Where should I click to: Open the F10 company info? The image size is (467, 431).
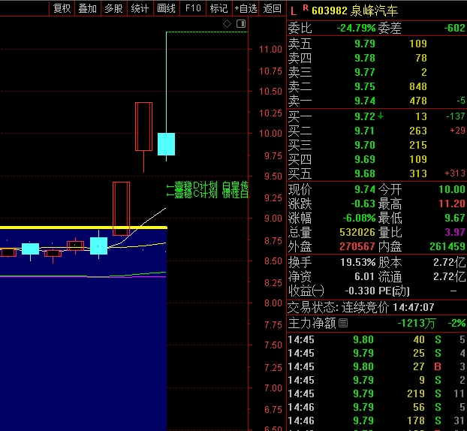[x=193, y=8]
